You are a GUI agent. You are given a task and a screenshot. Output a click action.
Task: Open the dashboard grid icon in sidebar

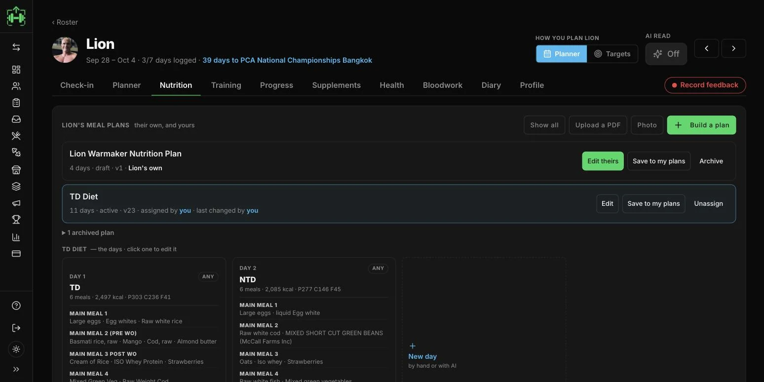(x=16, y=70)
